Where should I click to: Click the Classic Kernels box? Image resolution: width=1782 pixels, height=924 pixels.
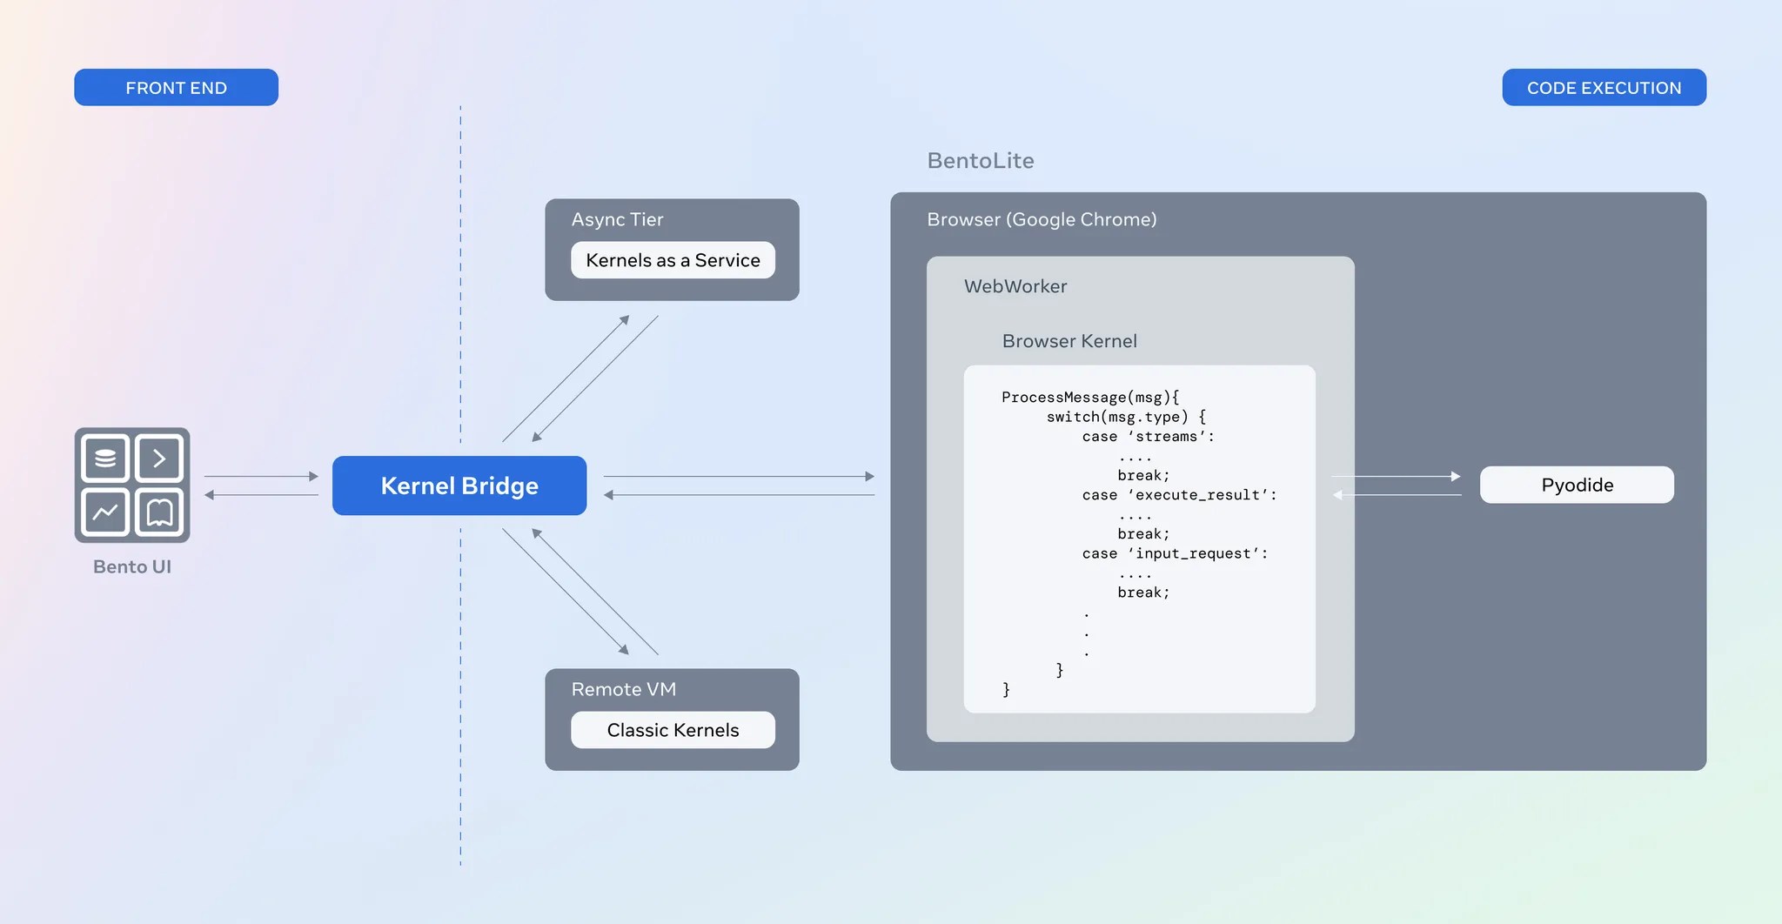[673, 730]
